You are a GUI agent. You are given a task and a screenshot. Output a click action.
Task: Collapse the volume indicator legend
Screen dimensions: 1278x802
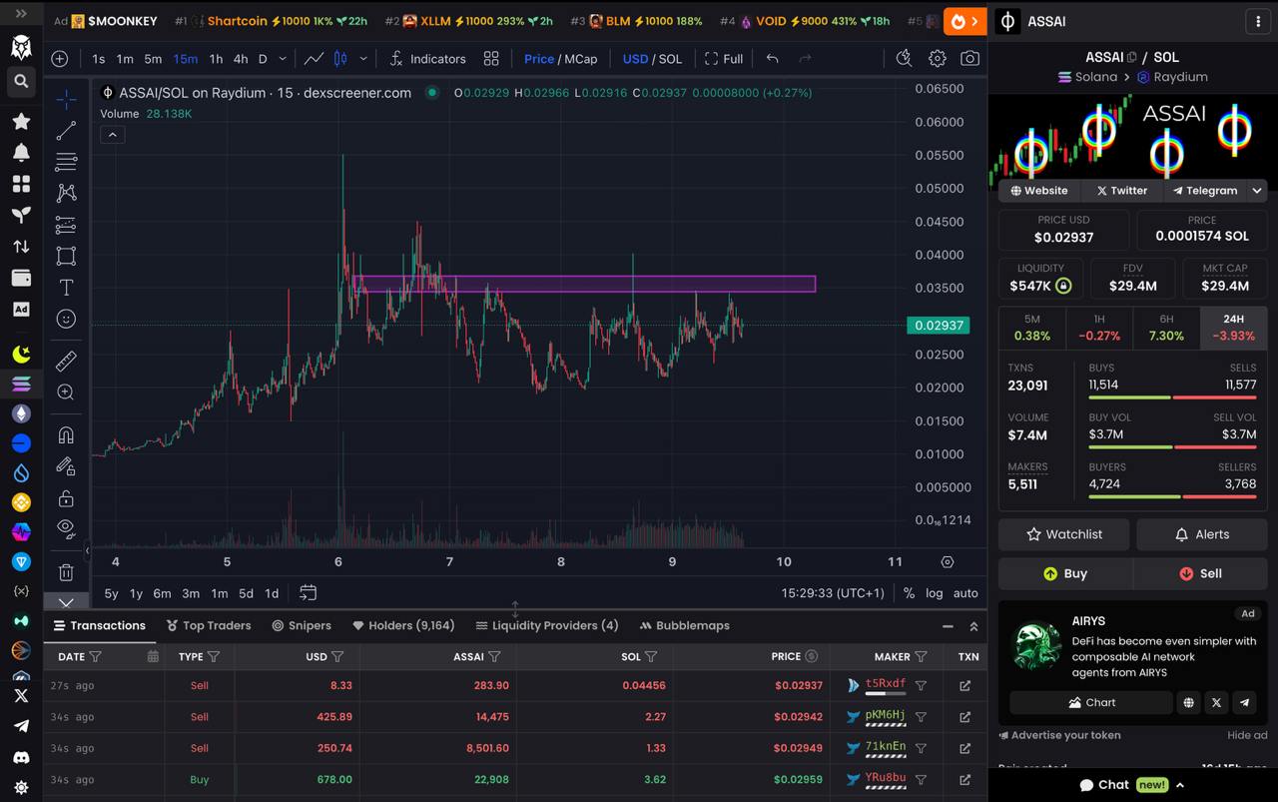pyautogui.click(x=112, y=135)
